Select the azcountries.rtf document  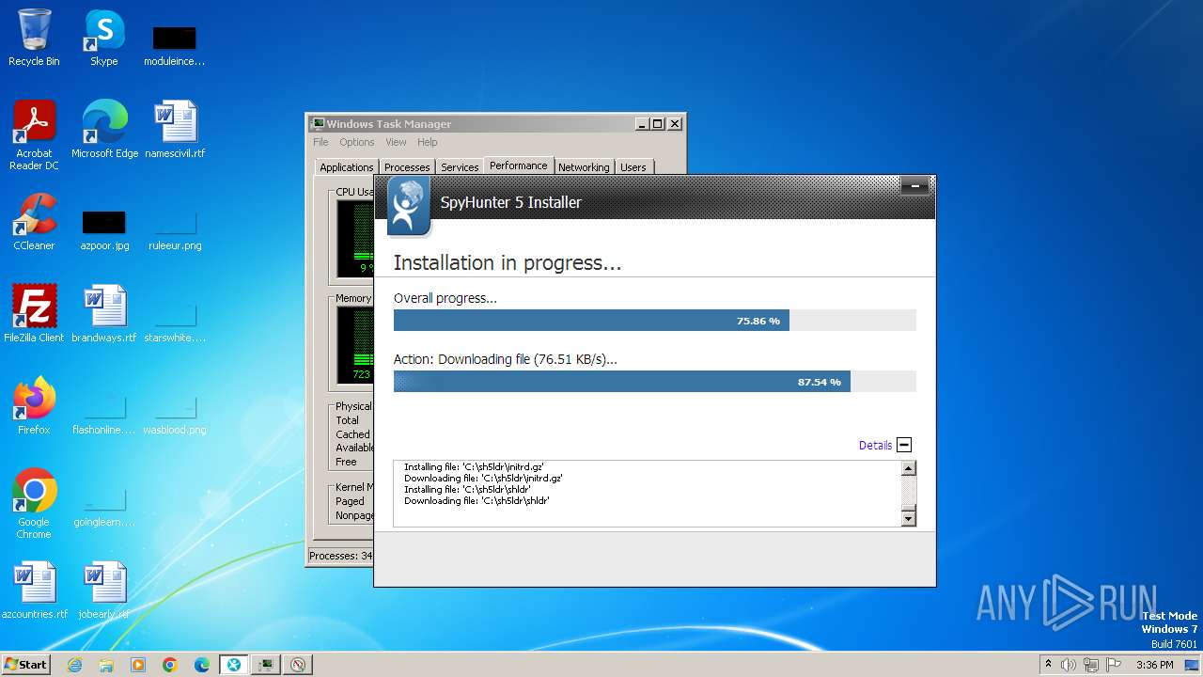tap(35, 590)
